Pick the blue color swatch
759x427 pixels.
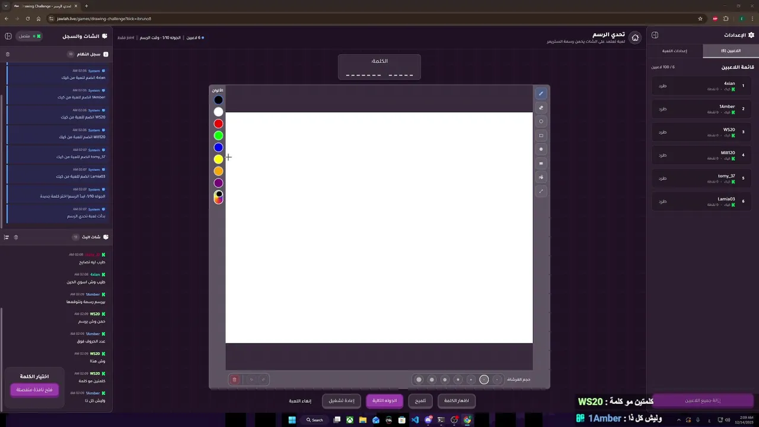coord(218,147)
